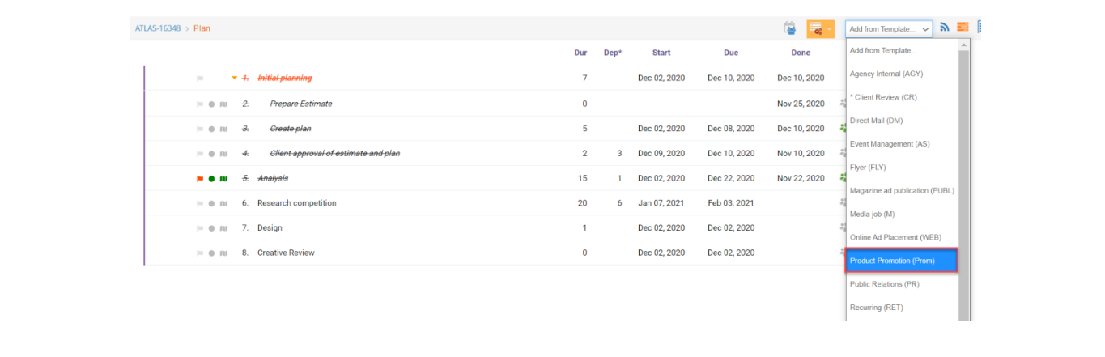Click the green assignee icon on Create plan row
This screenshot has height=357, width=1105.
click(x=843, y=128)
